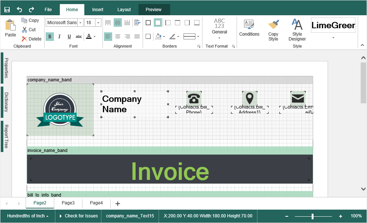367x223 pixels.
Task: Click the Cut scissors icon
Action: [25, 30]
